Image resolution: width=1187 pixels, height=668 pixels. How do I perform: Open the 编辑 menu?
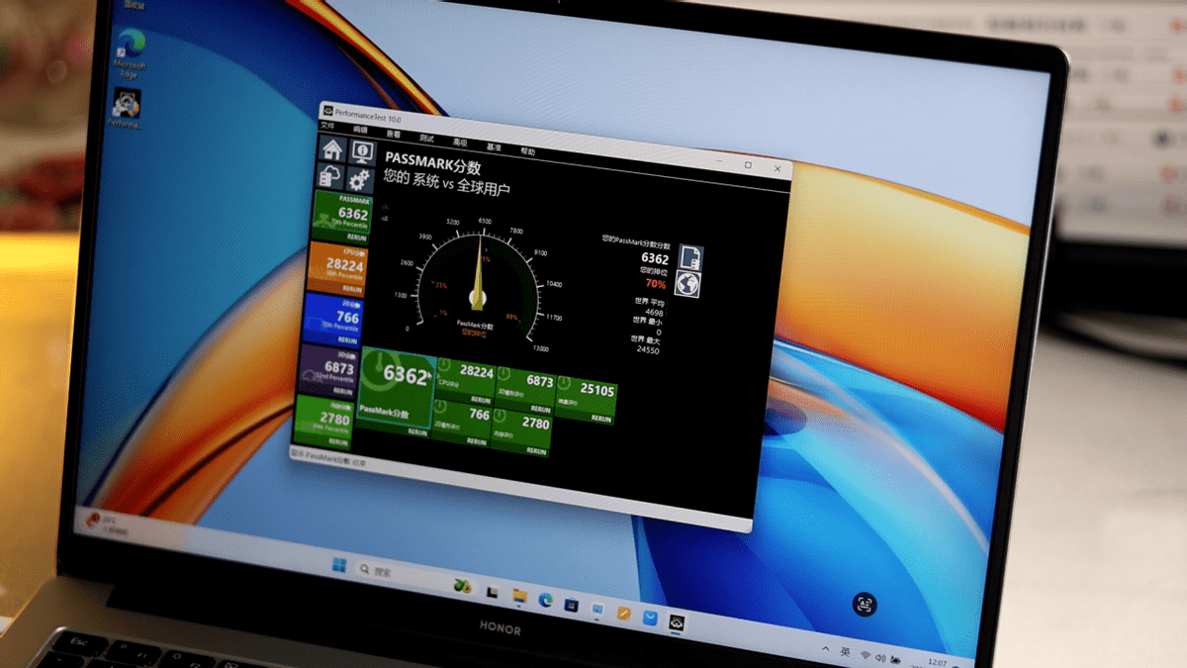[x=360, y=130]
